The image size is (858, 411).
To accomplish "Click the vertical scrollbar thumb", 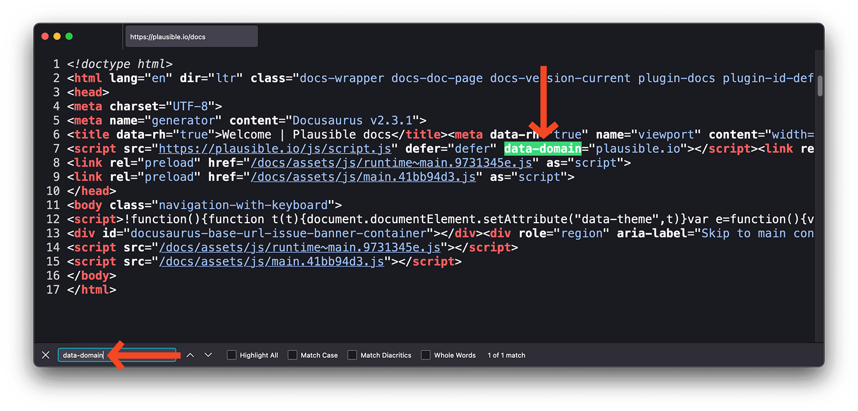I will tap(819, 85).
